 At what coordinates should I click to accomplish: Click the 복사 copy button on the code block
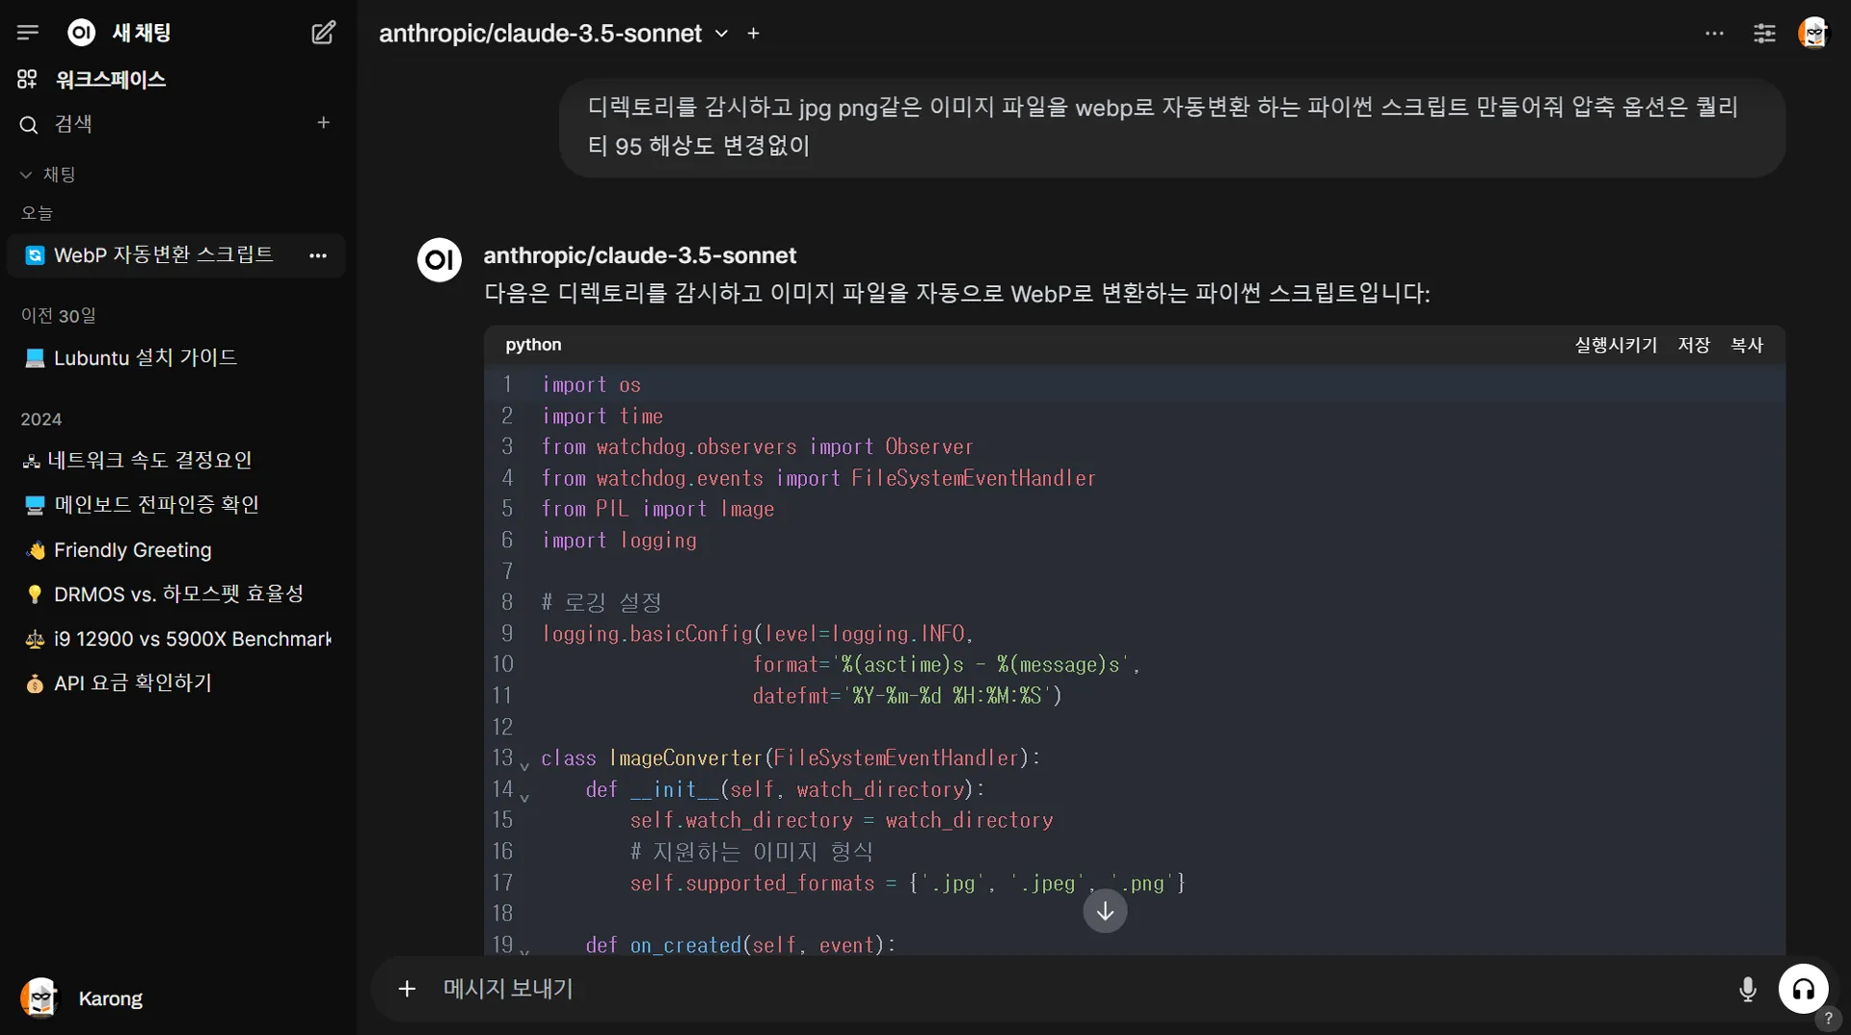tap(1747, 345)
